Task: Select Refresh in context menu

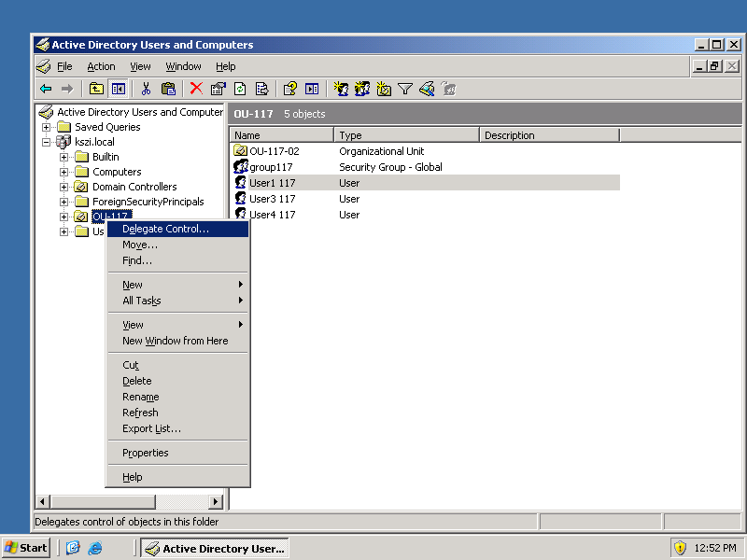Action: click(177, 413)
